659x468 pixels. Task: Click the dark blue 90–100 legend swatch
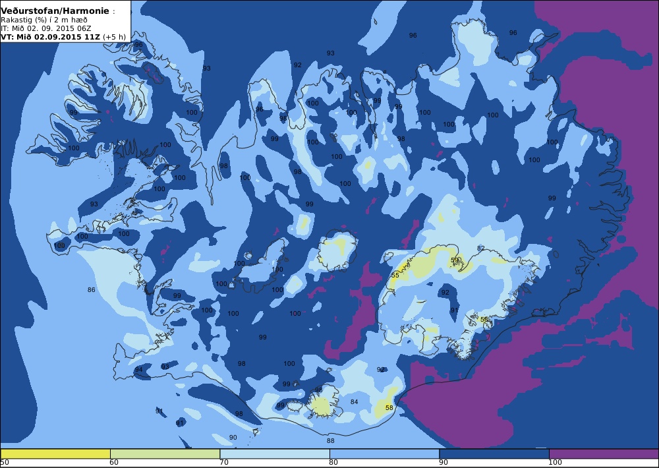pos(494,453)
